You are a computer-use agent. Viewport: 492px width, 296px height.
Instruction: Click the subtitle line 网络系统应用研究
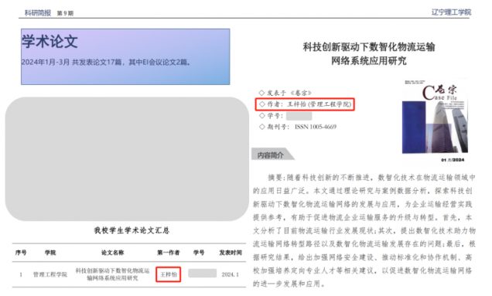[369, 60]
